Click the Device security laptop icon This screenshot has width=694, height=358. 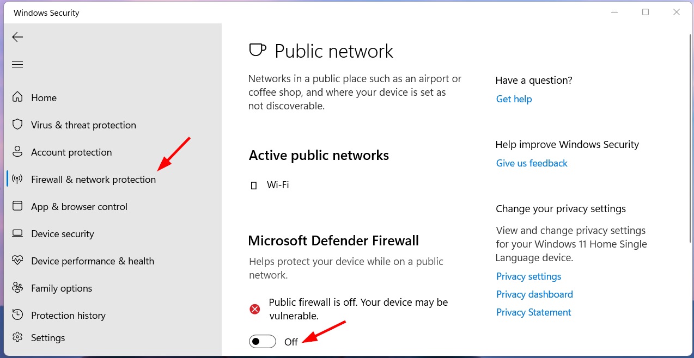17,233
